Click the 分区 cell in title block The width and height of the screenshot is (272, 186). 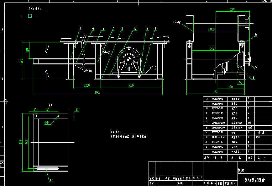[x=167, y=178]
